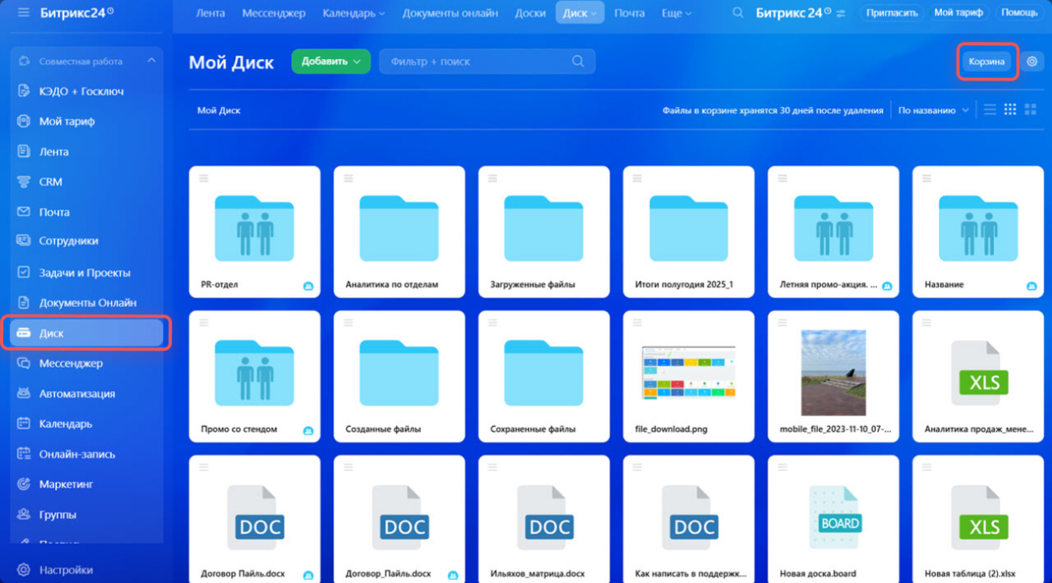This screenshot has height=583, width=1052.
Task: Open Новая таблица (2).xlsx file
Action: pyautogui.click(x=978, y=519)
